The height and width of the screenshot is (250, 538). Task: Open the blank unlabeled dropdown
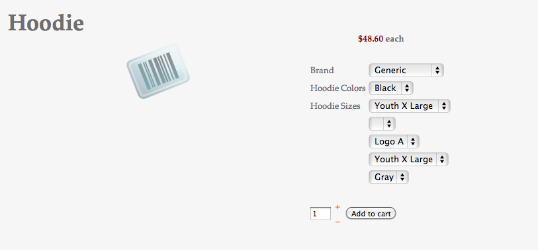point(382,124)
